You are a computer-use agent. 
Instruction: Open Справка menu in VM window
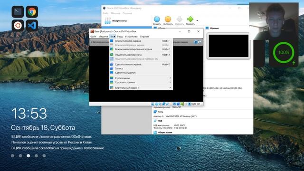click(x=144, y=37)
